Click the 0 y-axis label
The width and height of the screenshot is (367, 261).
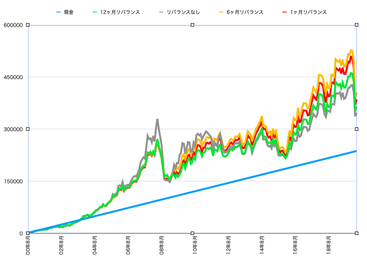click(x=21, y=234)
